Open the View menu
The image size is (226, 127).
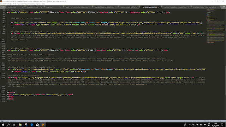(18, 4)
